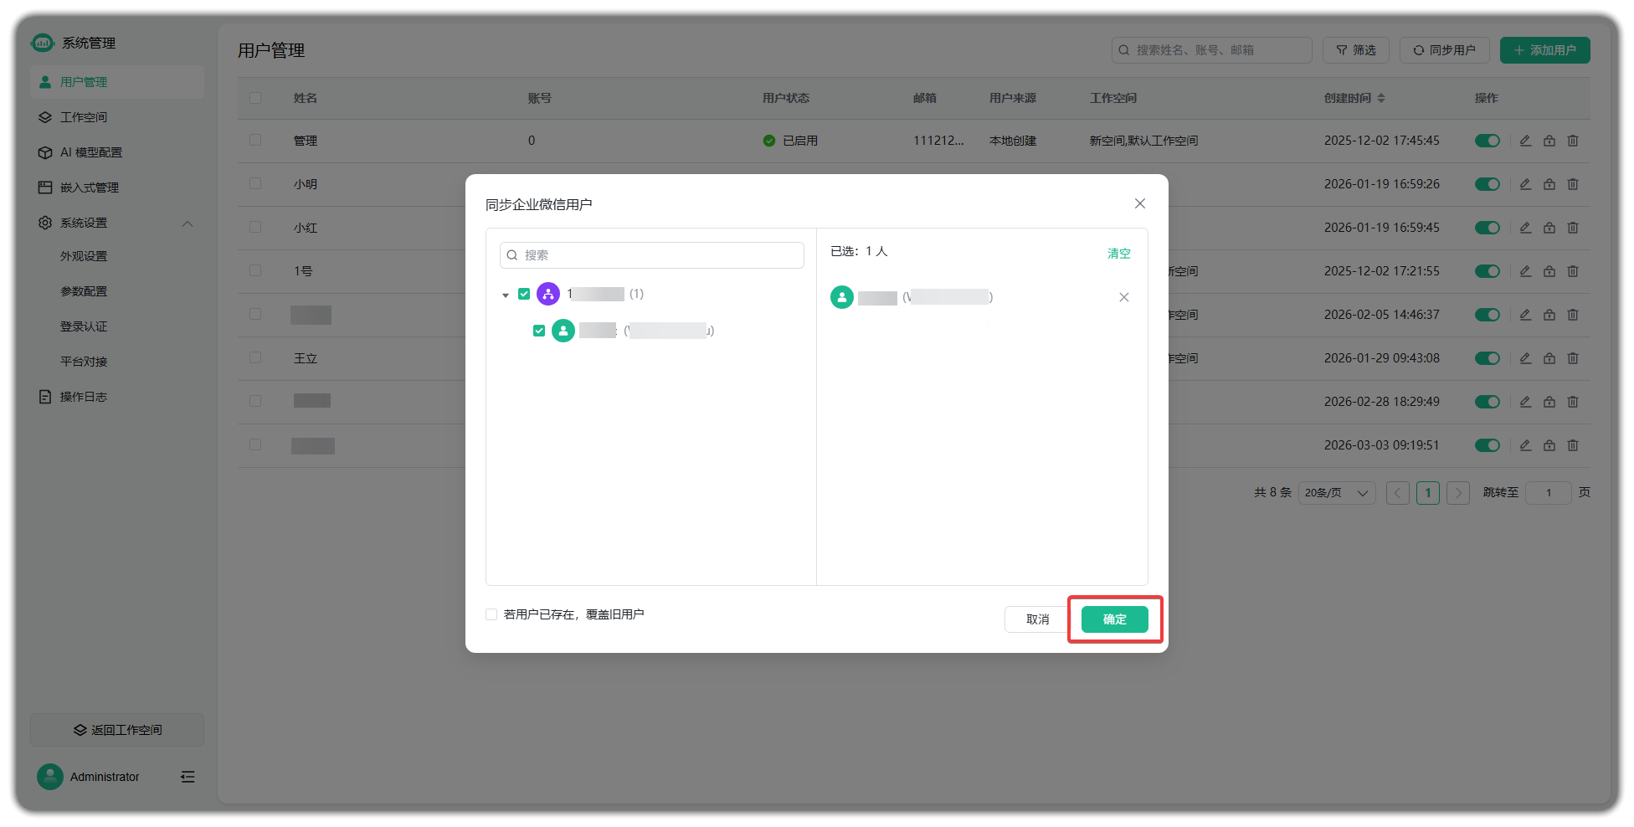
Task: Click the sidebar collapse icon beside Administrator
Action: coord(188,777)
